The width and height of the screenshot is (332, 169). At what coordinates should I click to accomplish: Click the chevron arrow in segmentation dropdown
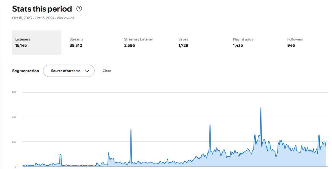click(87, 71)
